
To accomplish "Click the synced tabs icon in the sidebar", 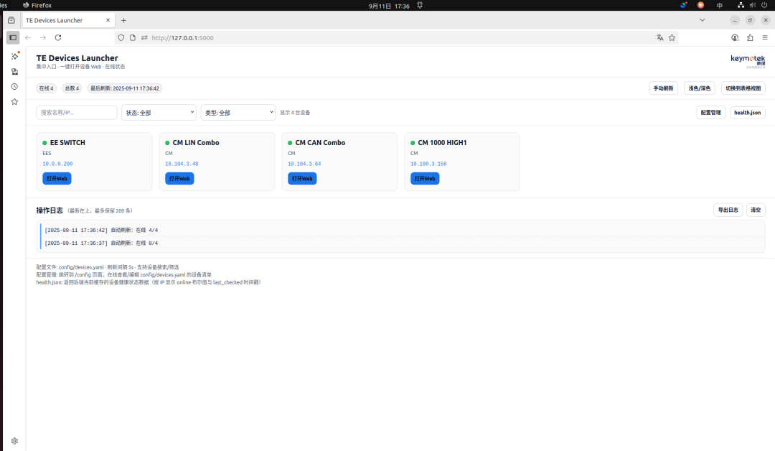I will coord(14,71).
